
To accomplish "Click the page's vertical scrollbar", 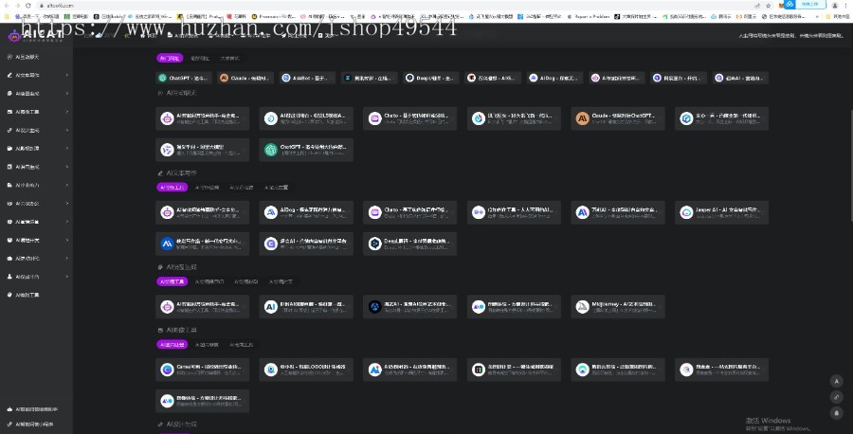I will 850,166.
